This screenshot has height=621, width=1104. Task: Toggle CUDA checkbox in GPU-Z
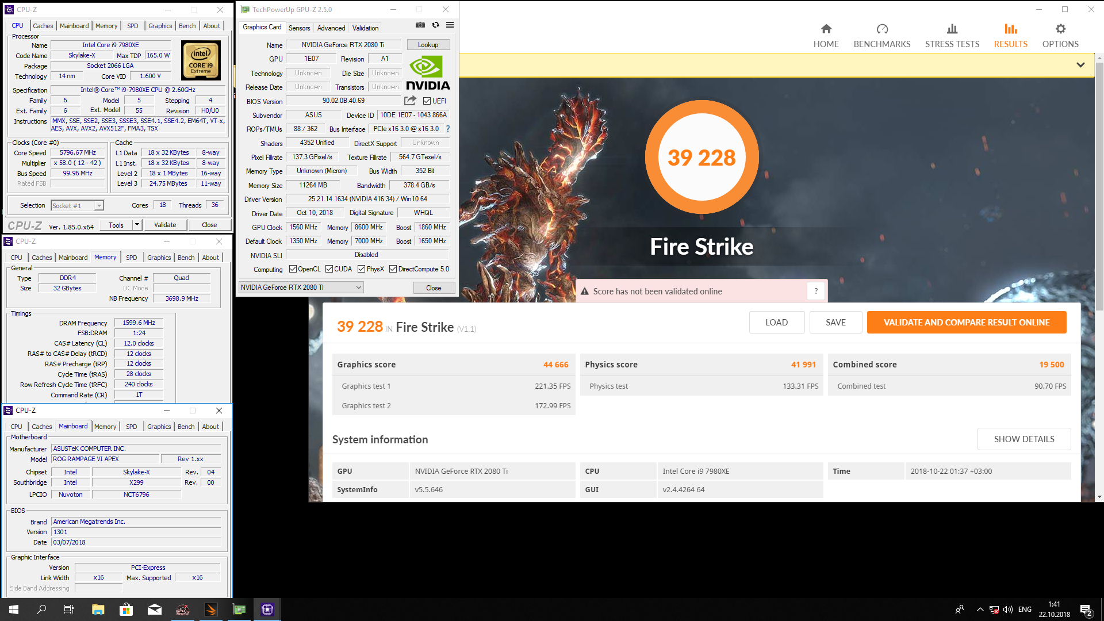[x=329, y=269]
